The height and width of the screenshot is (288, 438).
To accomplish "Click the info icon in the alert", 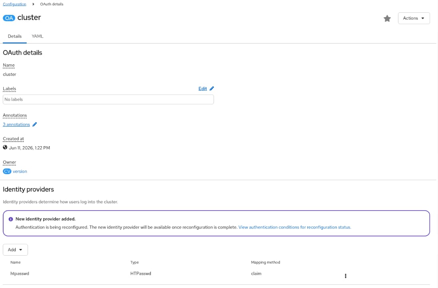I will [x=11, y=219].
